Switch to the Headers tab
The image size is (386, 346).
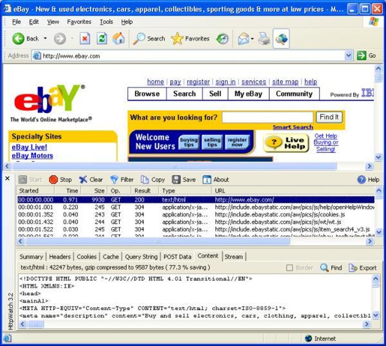(60, 257)
